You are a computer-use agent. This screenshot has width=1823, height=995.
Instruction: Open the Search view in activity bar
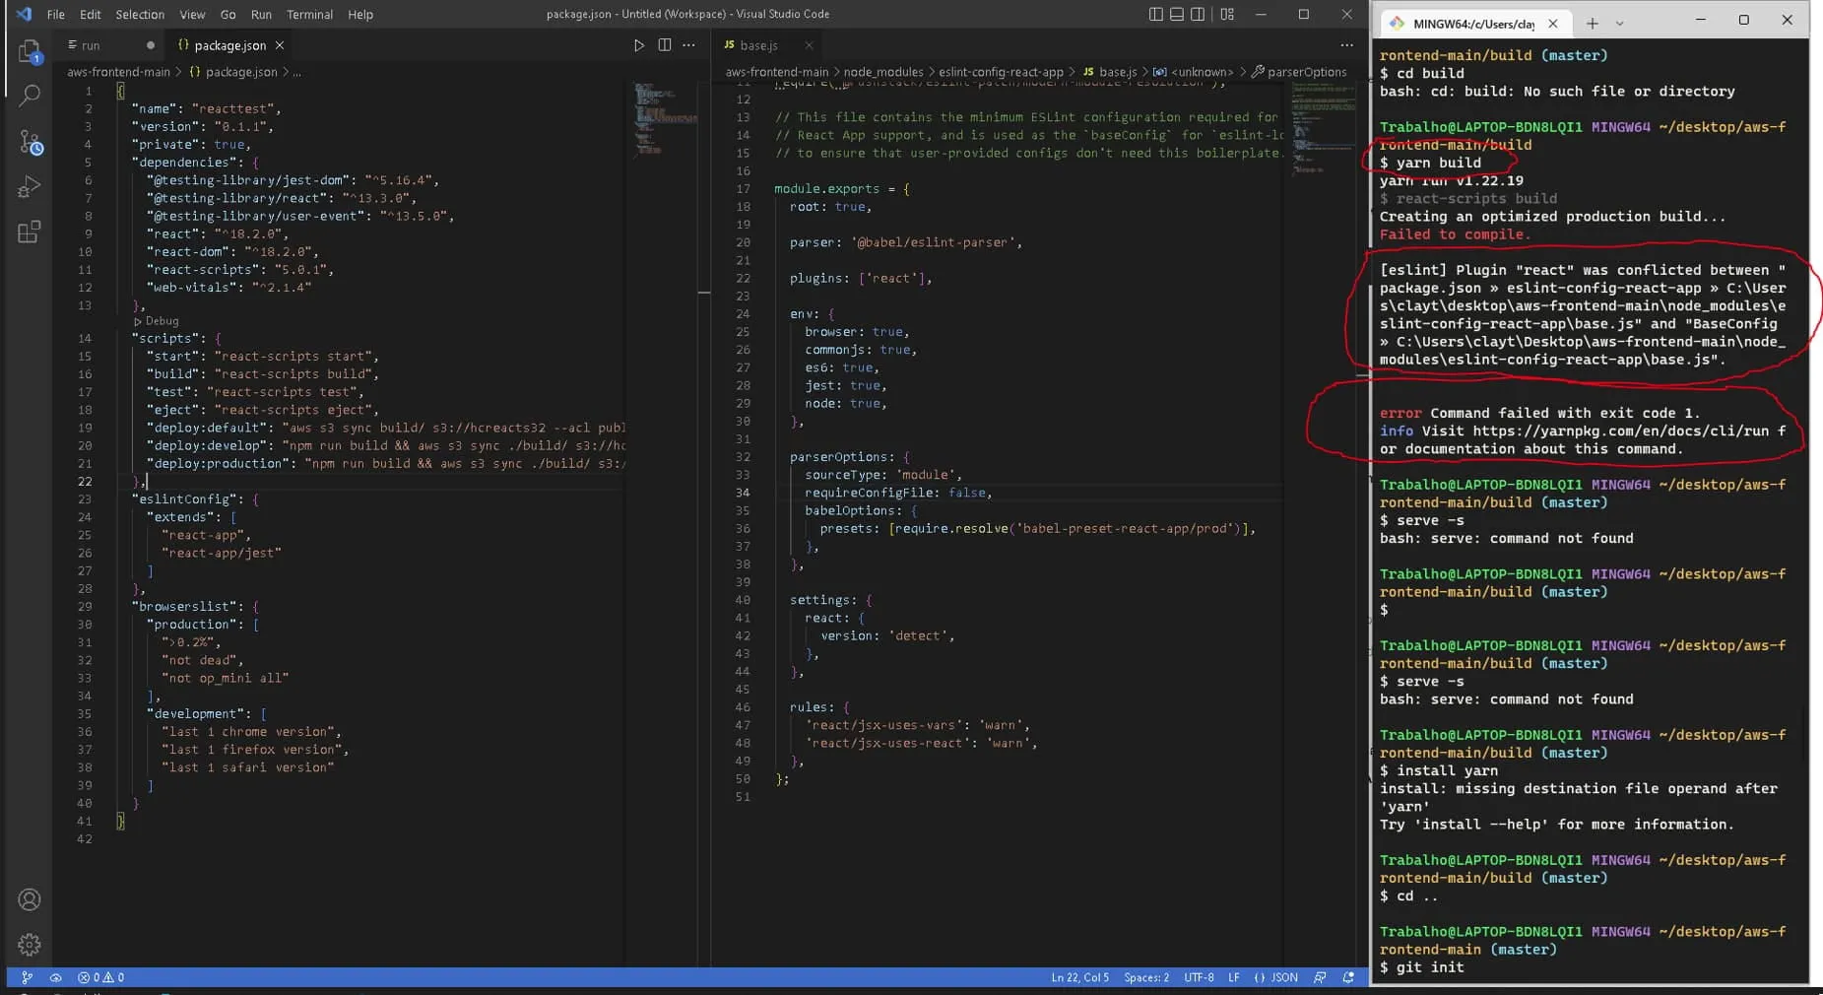tap(30, 96)
